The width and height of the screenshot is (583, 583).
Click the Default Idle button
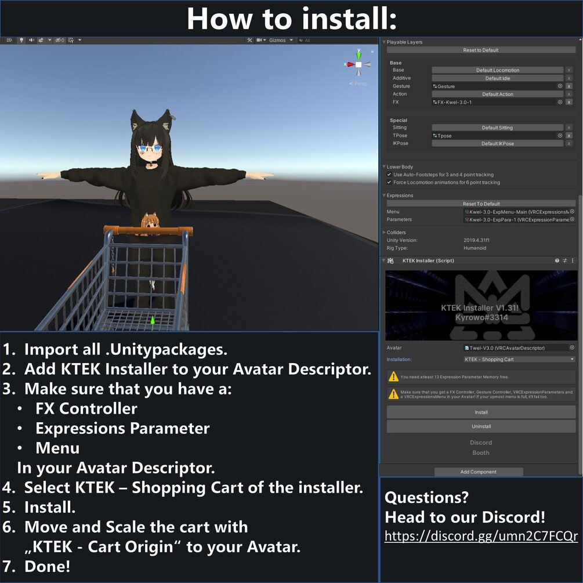(x=498, y=78)
